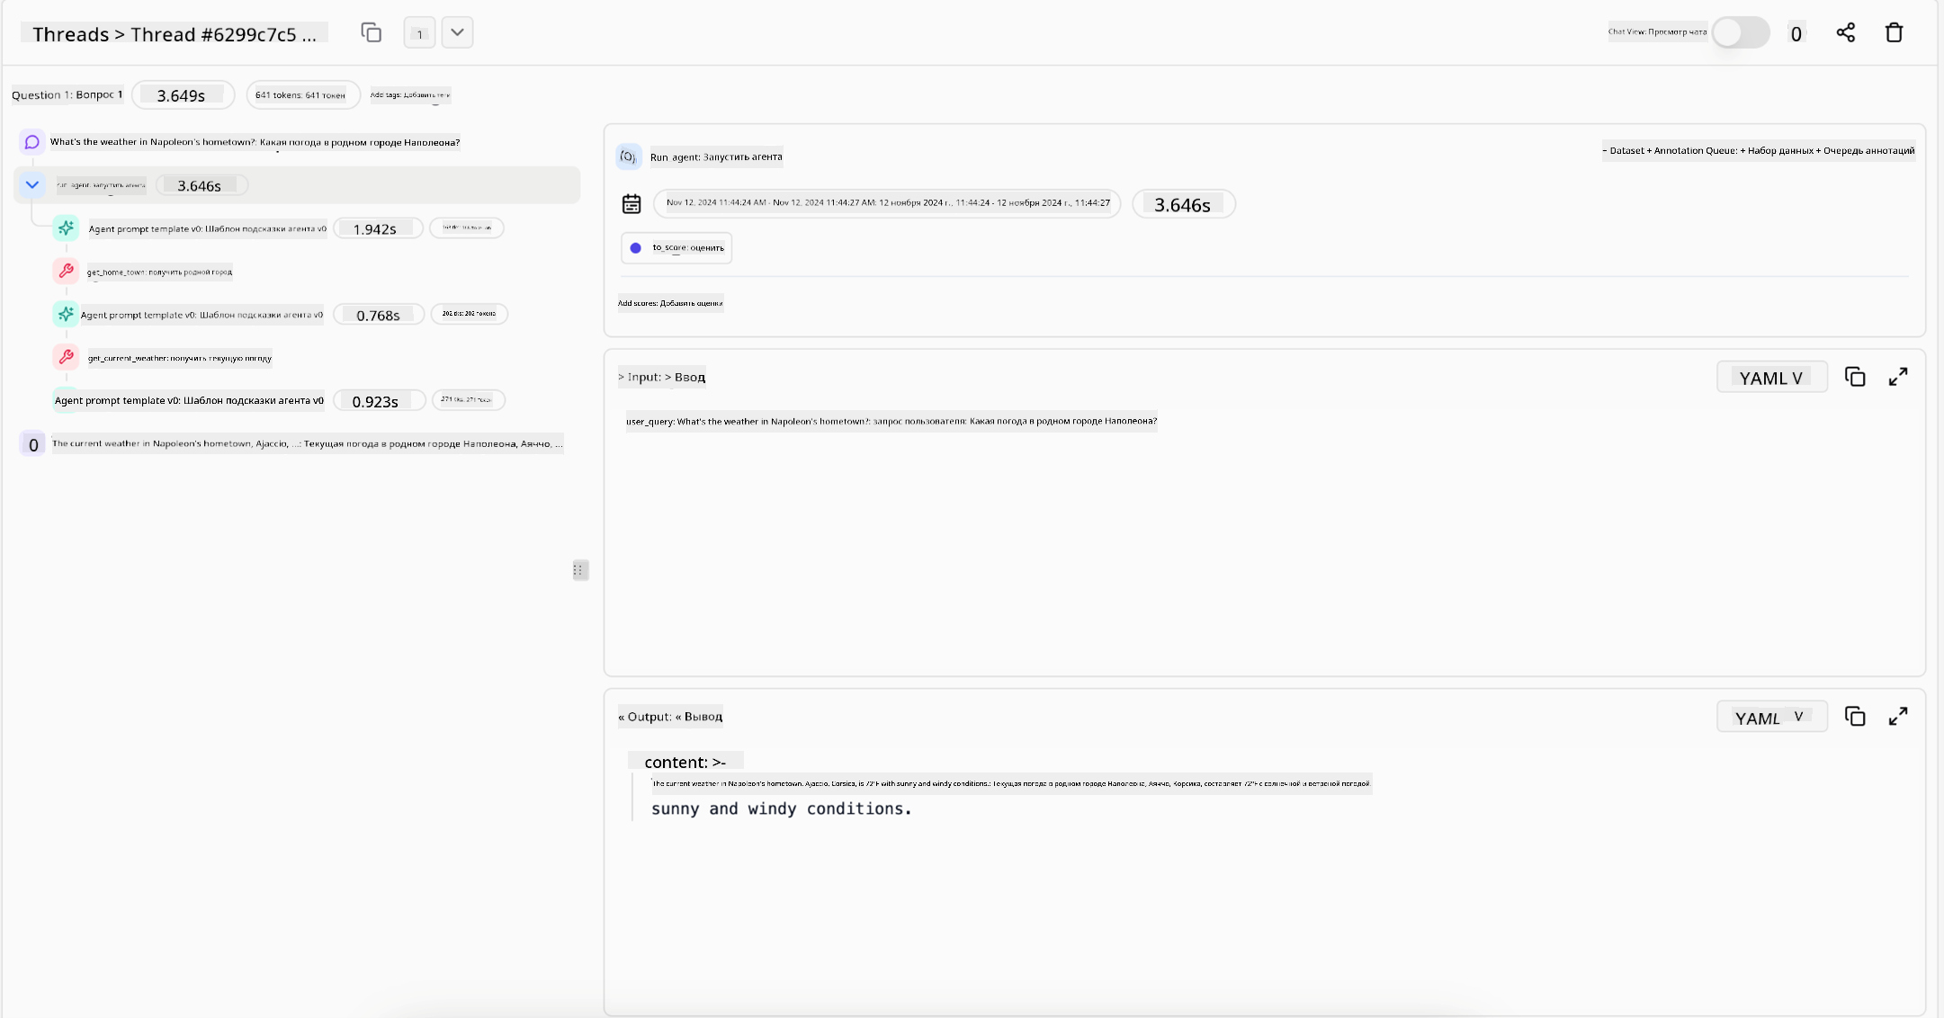1944x1018 pixels.
Task: Click the panel resize drag handle
Action: (580, 570)
